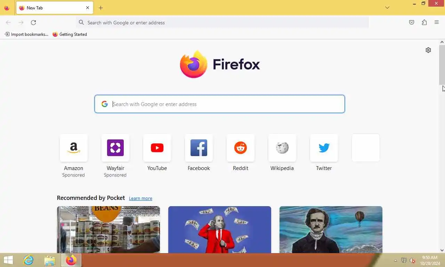Click the search icon in address bar
The width and height of the screenshot is (445, 267).
click(x=81, y=23)
